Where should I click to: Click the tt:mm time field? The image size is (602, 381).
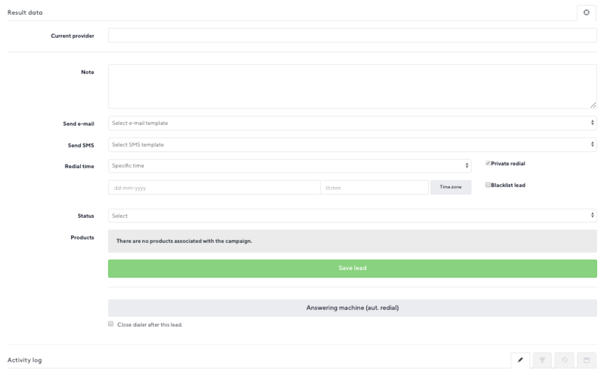pyautogui.click(x=375, y=187)
